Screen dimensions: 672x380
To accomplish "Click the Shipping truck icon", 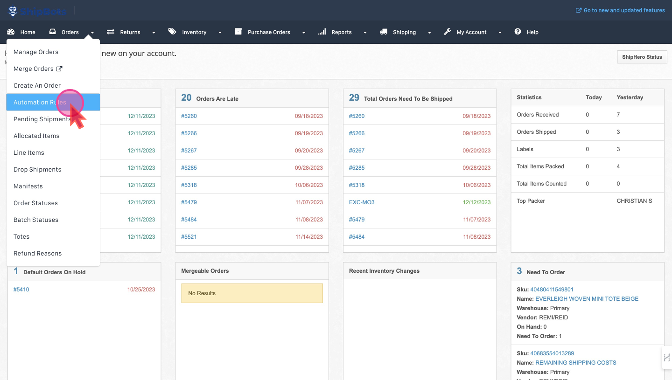I will 384,32.
